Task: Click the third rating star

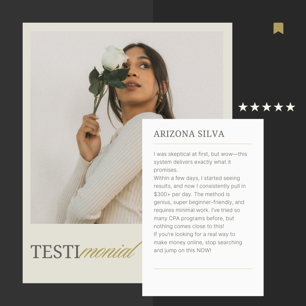Action: click(267, 107)
